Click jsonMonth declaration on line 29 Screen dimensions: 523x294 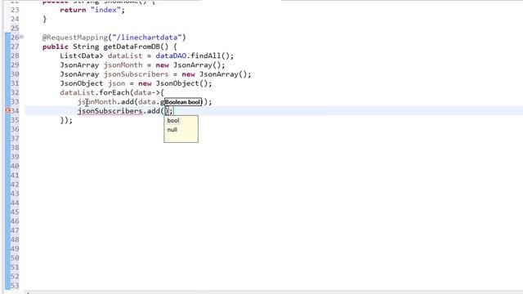pyautogui.click(x=123, y=65)
